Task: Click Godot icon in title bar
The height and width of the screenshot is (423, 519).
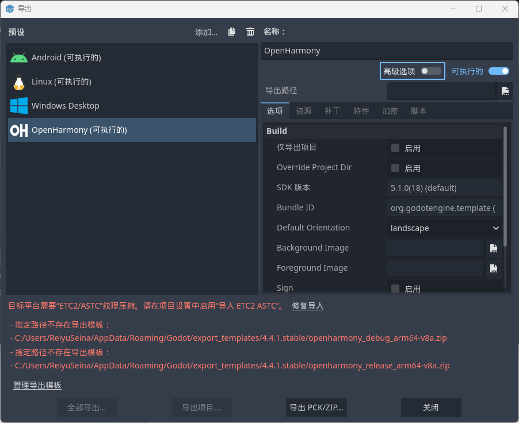Action: 10,9
